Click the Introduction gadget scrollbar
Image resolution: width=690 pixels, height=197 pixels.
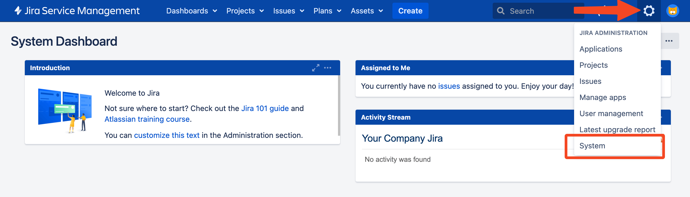click(339, 105)
